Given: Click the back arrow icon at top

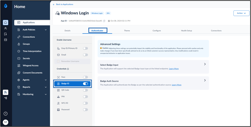Looking at the screenshot, I should (54, 5).
